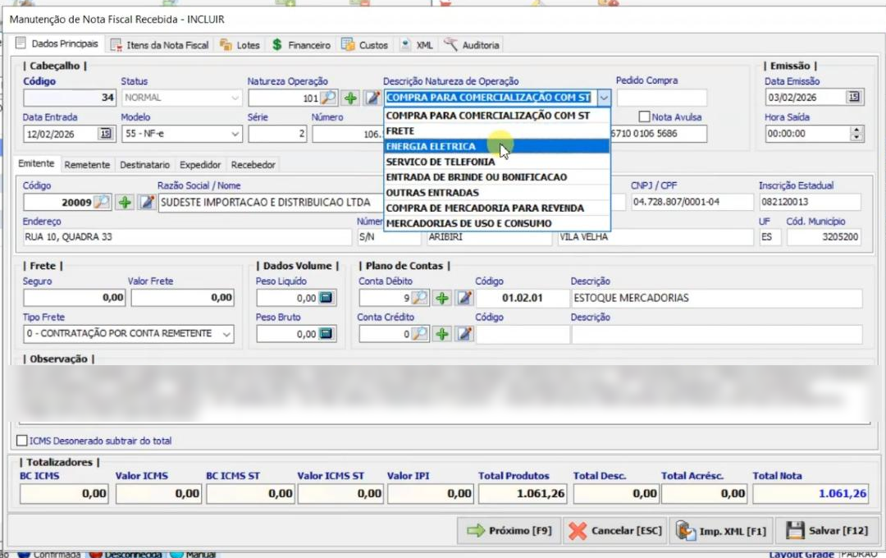Enable ICMS Desonerado subtrair do total

[x=22, y=441]
